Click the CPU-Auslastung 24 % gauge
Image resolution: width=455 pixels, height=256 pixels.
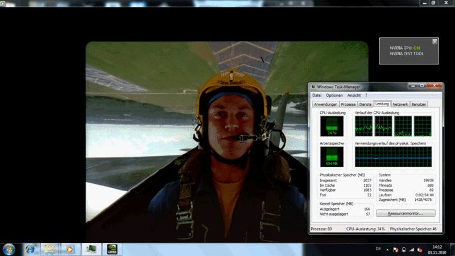point(332,126)
